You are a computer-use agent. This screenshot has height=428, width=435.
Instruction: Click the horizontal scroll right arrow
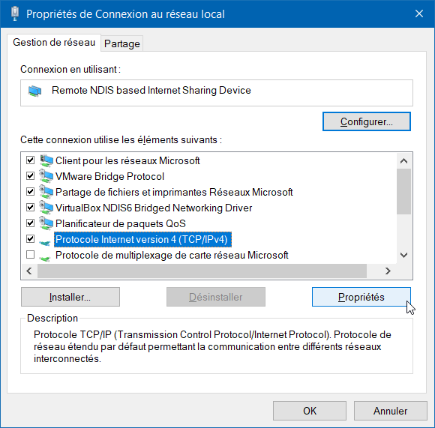click(x=388, y=271)
